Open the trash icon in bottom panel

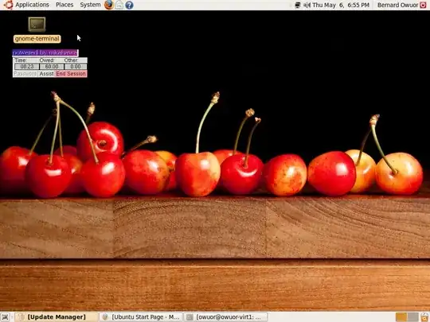click(424, 317)
